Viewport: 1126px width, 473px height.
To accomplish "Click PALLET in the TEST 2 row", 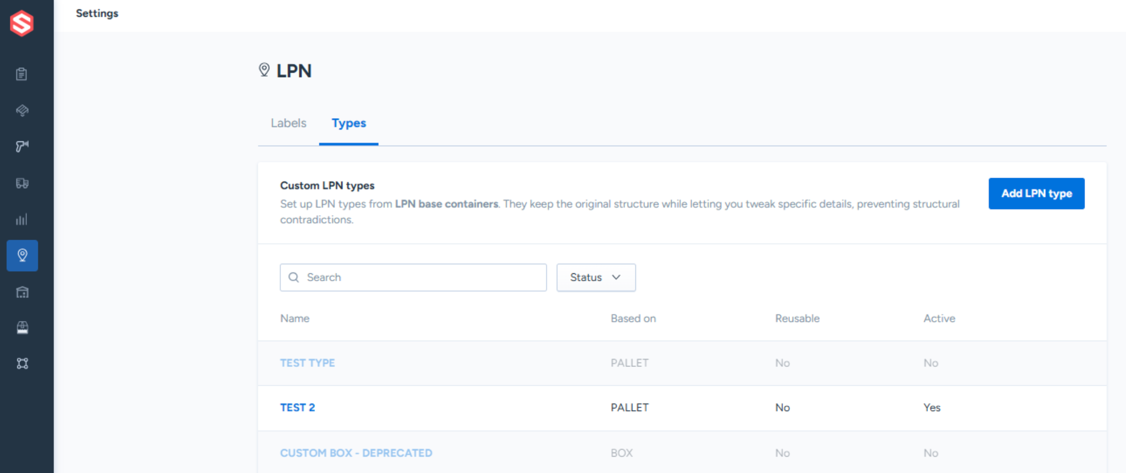I will coord(629,407).
